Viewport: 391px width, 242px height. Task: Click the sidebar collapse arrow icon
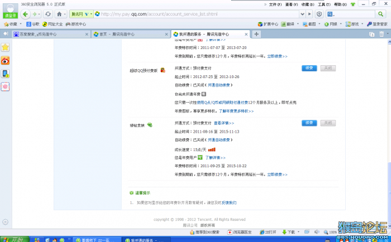6,33
